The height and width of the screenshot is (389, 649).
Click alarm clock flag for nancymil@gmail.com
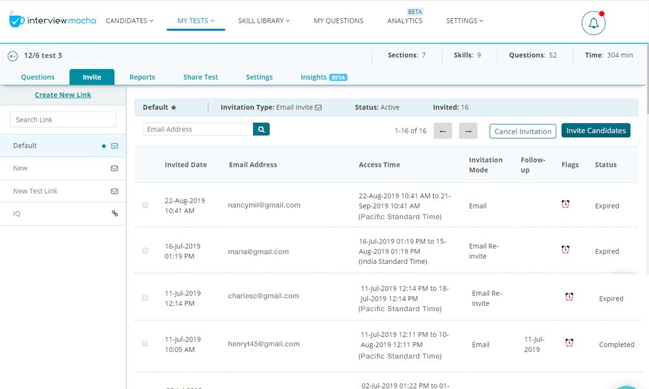pyautogui.click(x=565, y=205)
